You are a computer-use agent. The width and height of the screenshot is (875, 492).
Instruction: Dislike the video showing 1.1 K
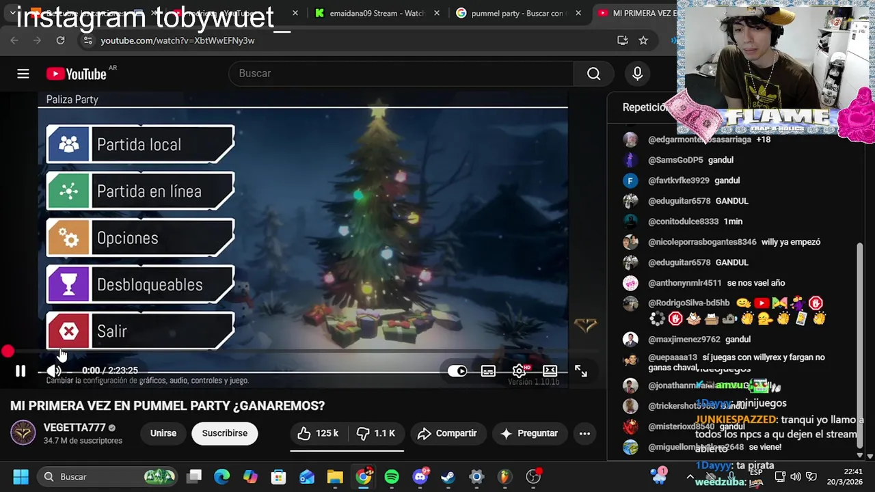coord(376,433)
